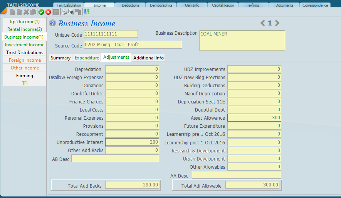This screenshot has width=341, height=198.
Task: Click the email envelope icon in toolbar
Action: pyautogui.click(x=71, y=12)
